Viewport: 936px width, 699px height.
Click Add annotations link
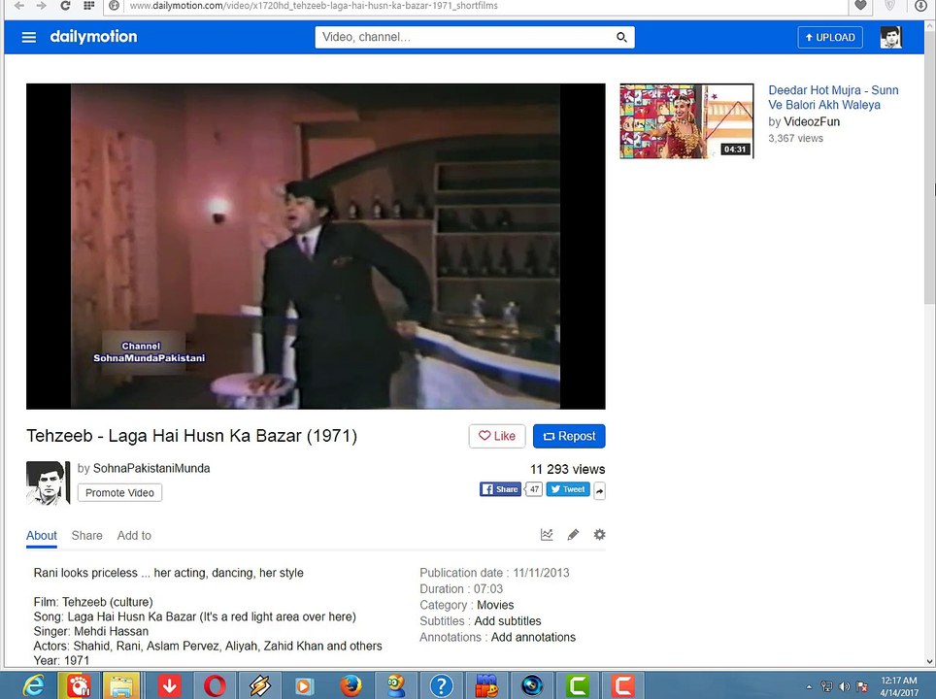[533, 637]
